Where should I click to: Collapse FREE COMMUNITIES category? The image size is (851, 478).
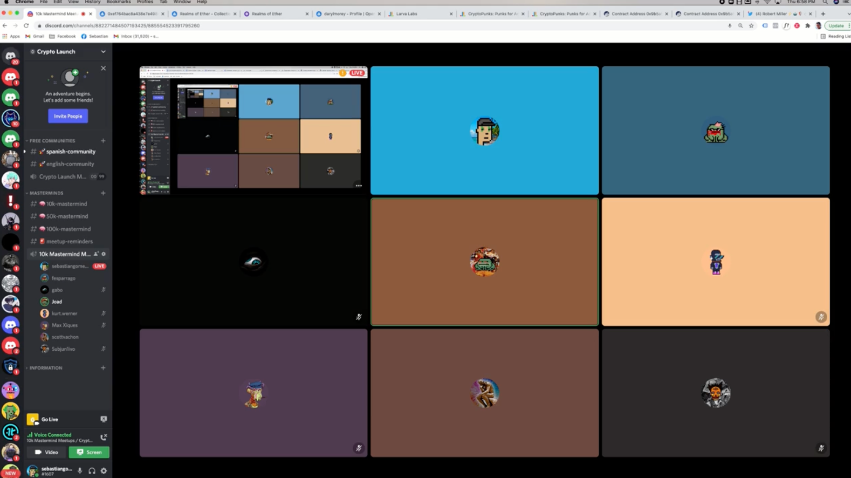[x=51, y=141]
